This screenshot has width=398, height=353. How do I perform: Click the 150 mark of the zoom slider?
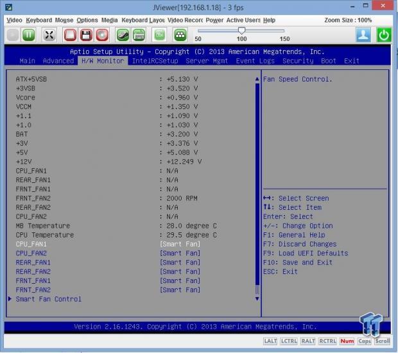[284, 39]
